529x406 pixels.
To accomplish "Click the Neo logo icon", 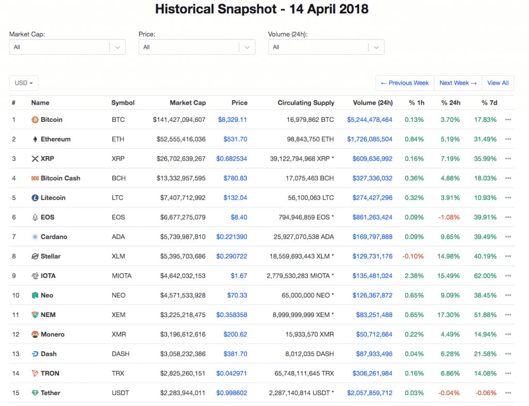I will pyautogui.click(x=35, y=296).
